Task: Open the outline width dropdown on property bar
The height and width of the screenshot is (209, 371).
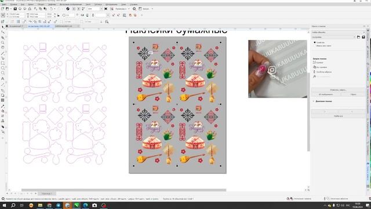Action: point(108,15)
